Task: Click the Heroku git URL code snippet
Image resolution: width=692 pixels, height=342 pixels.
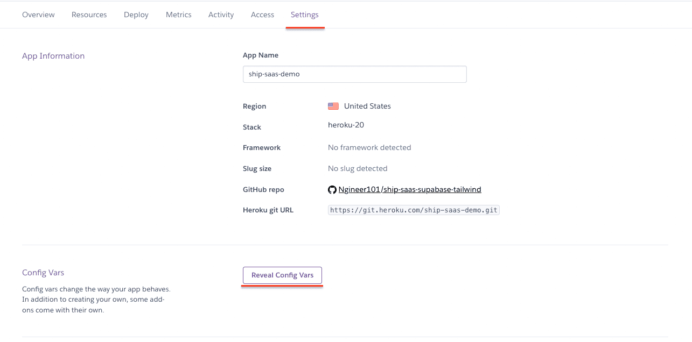Action: [x=413, y=210]
